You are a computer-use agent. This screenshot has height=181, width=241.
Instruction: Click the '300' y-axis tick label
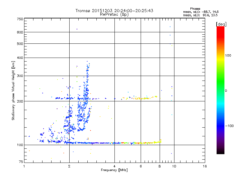20,76
